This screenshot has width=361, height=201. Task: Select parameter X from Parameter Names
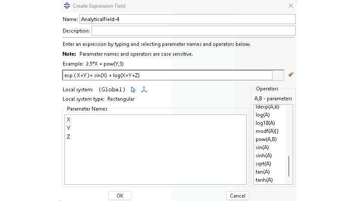coord(69,120)
